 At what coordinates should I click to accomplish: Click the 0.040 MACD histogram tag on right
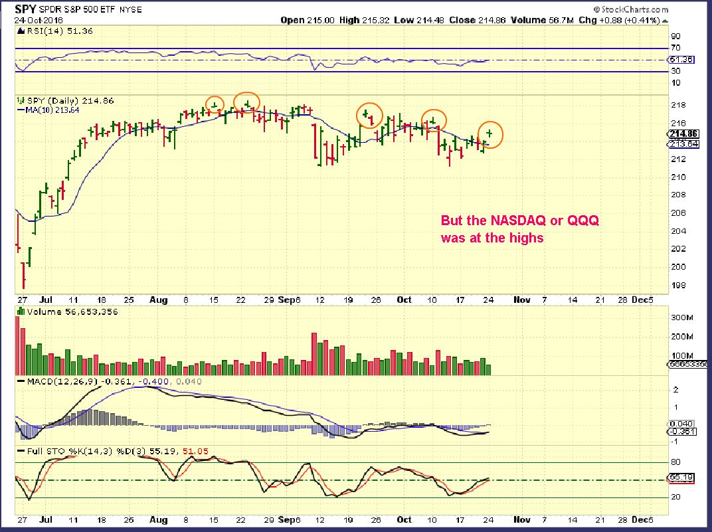(x=681, y=424)
